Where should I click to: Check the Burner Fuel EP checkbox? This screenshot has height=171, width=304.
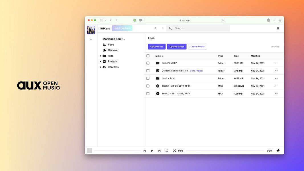click(x=148, y=63)
